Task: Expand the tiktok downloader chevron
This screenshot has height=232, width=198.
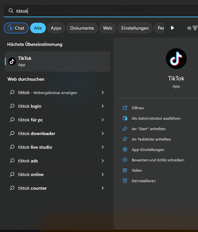Action: pyautogui.click(x=103, y=133)
